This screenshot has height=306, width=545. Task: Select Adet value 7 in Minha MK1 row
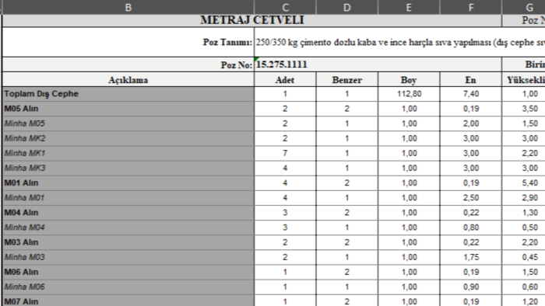point(286,153)
